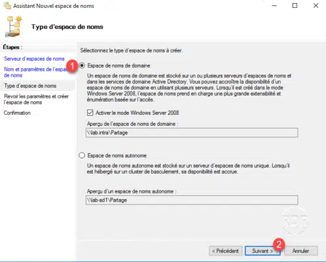
Task: Click the Type d'espace de noms heading
Action: coord(67,27)
